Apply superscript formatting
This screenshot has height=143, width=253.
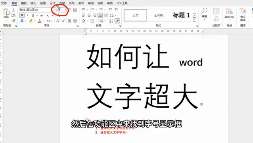tap(53, 15)
